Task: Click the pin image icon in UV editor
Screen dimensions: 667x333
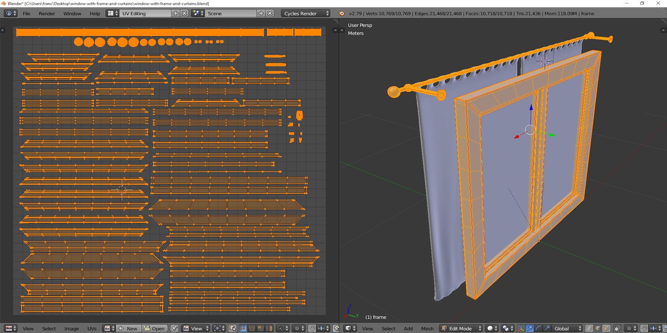Action: tap(174, 328)
